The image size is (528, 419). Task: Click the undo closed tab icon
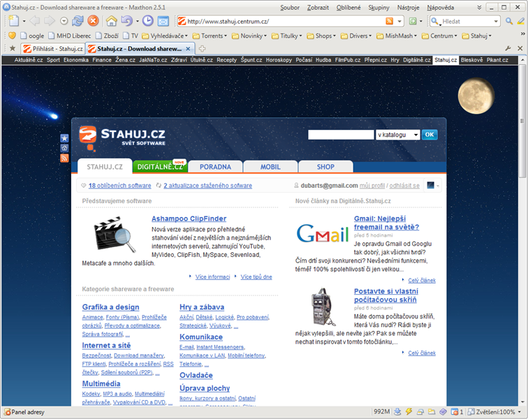126,21
